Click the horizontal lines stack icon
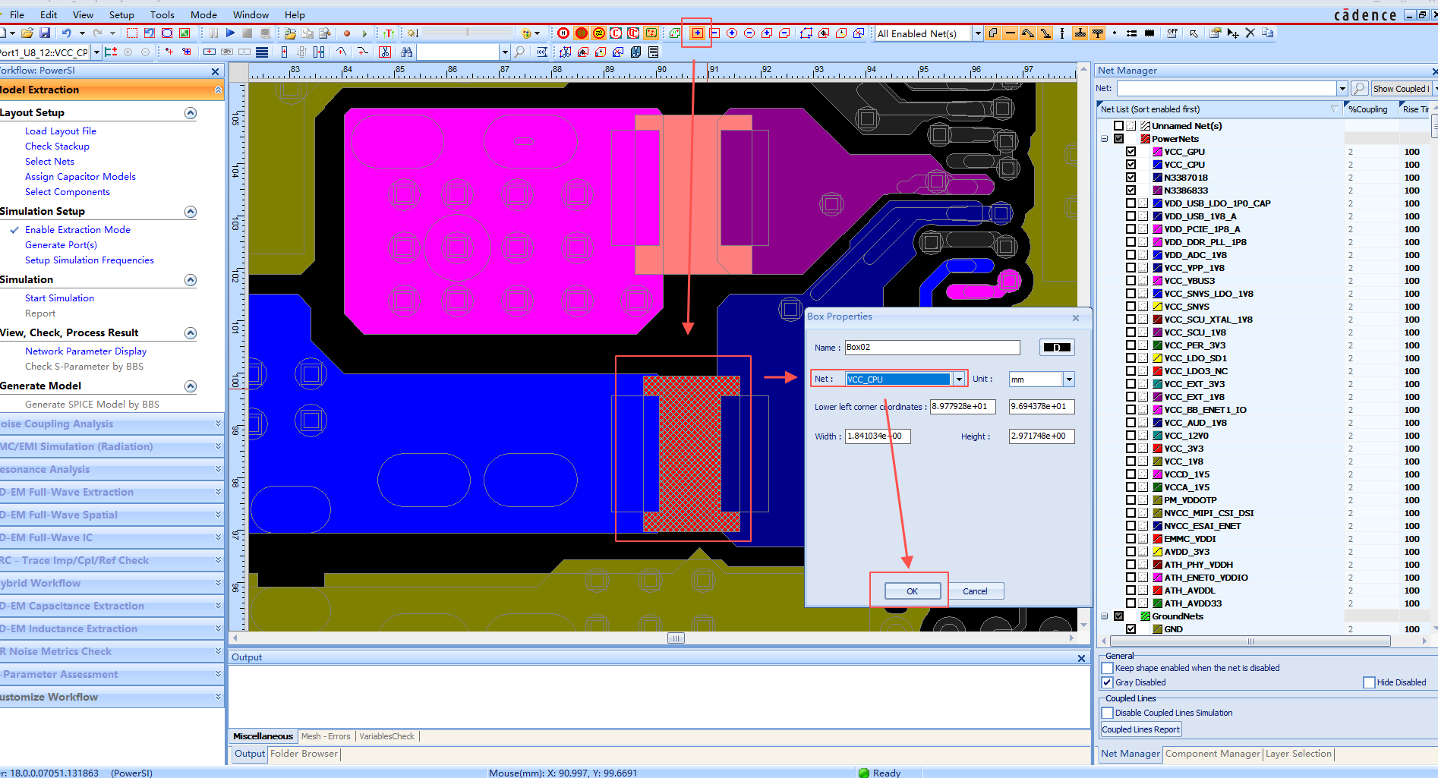 tap(262, 52)
